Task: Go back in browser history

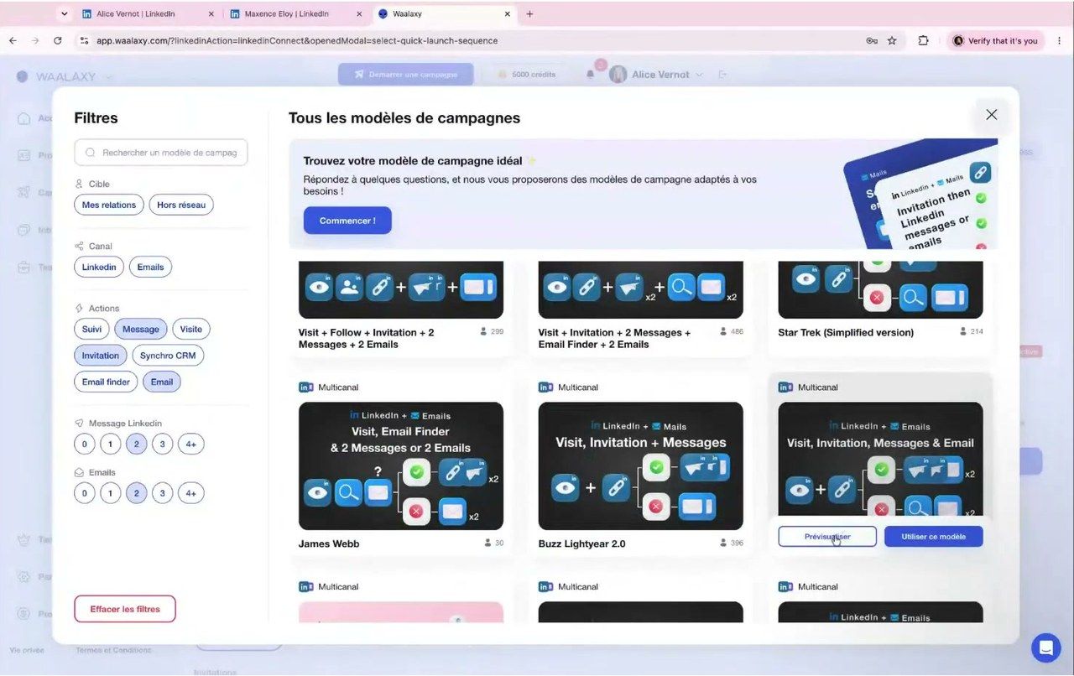Action: pos(13,40)
